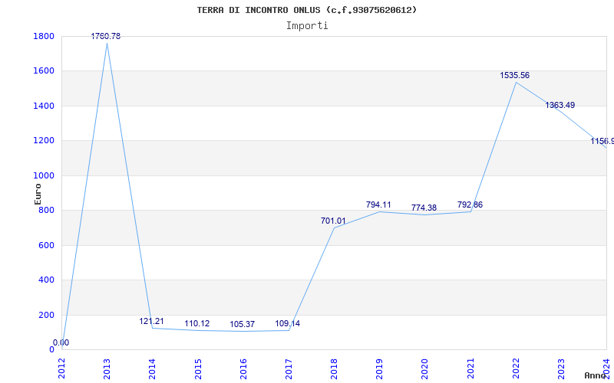Viewport: 614px width, 383px height.
Task: Click the 200 y-axis tick label
Action: click(x=47, y=315)
